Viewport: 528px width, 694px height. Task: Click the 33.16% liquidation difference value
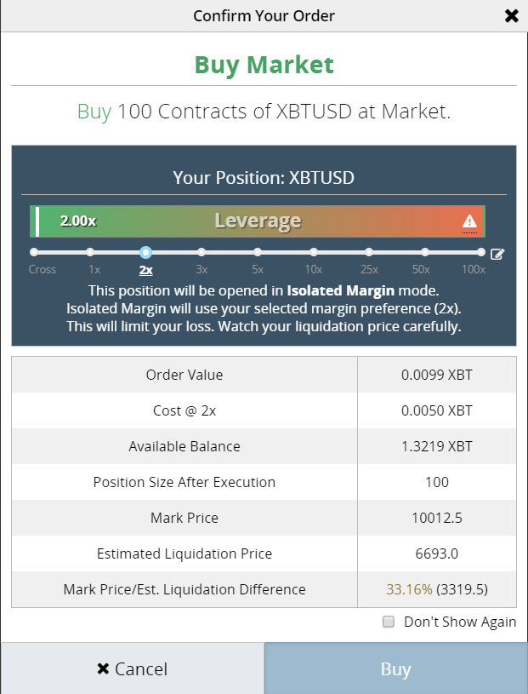pos(409,589)
